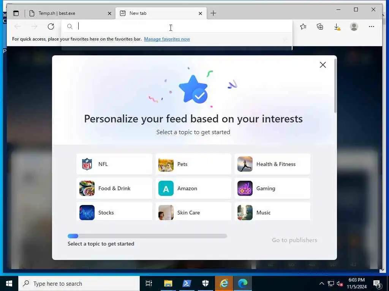389x291 pixels.
Task: Select the Gaming topic card
Action: (272, 188)
